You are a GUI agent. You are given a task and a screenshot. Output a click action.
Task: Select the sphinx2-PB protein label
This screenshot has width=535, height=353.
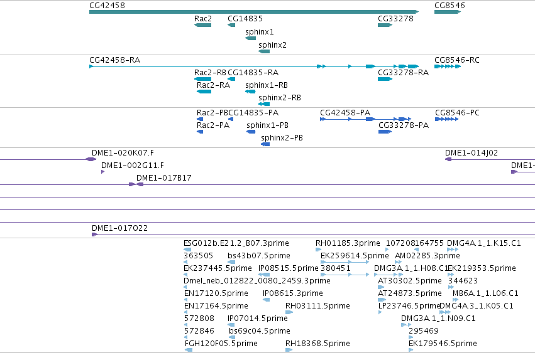click(x=282, y=138)
